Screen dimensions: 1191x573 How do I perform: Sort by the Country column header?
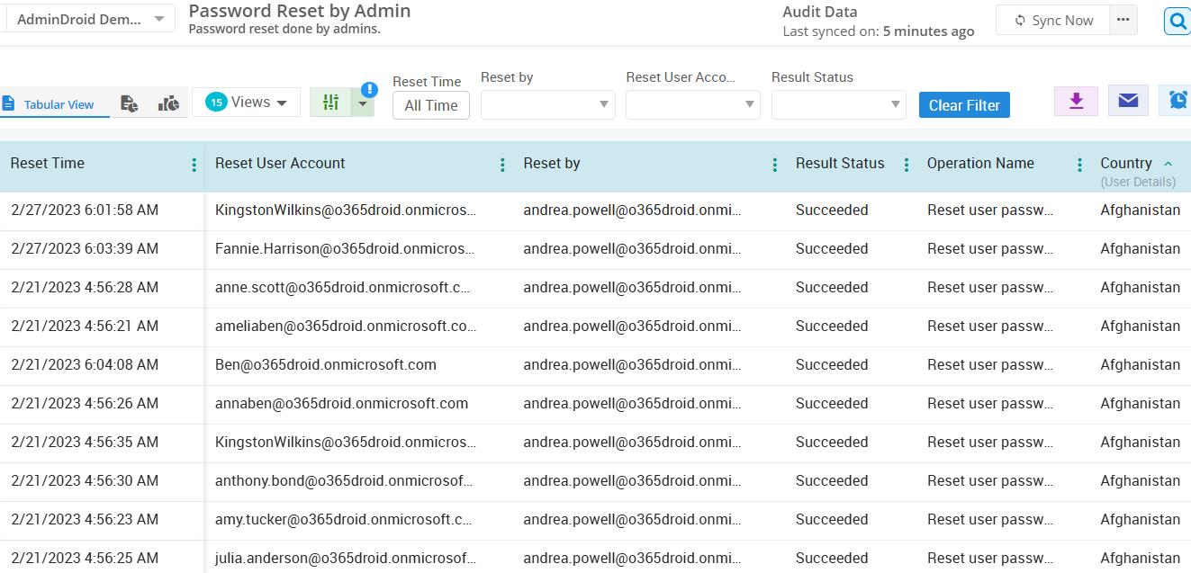(1126, 163)
